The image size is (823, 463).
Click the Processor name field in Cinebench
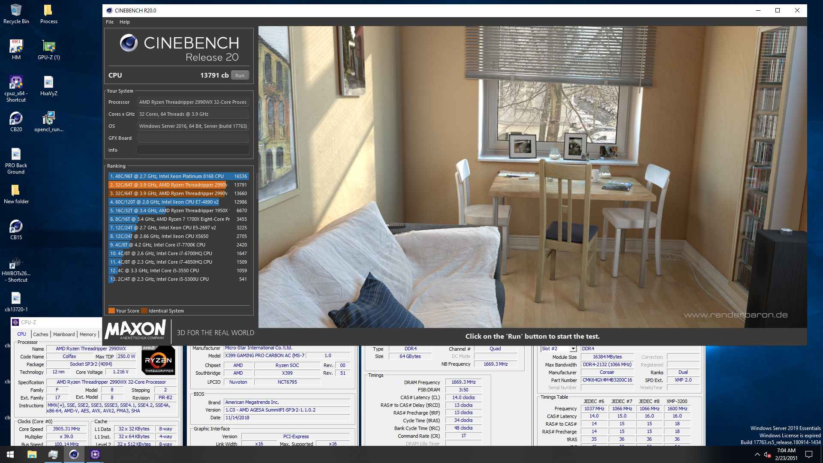[193, 102]
